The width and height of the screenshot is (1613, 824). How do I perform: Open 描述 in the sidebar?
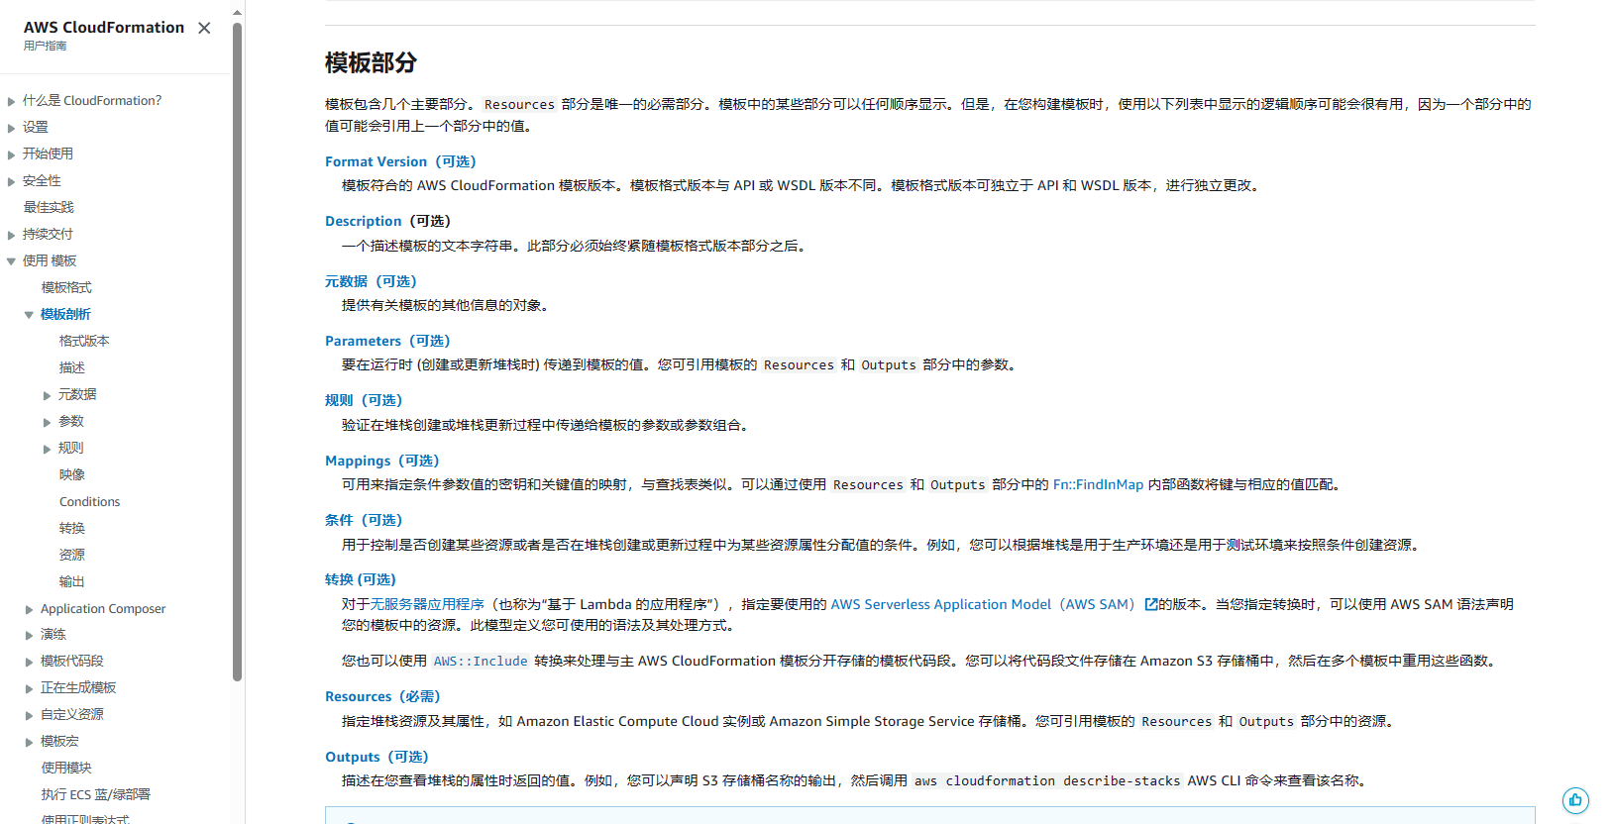point(71,367)
